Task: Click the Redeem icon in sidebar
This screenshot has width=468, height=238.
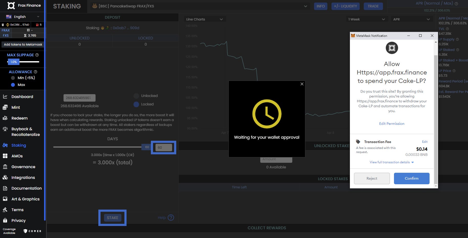Action: click(x=5, y=118)
